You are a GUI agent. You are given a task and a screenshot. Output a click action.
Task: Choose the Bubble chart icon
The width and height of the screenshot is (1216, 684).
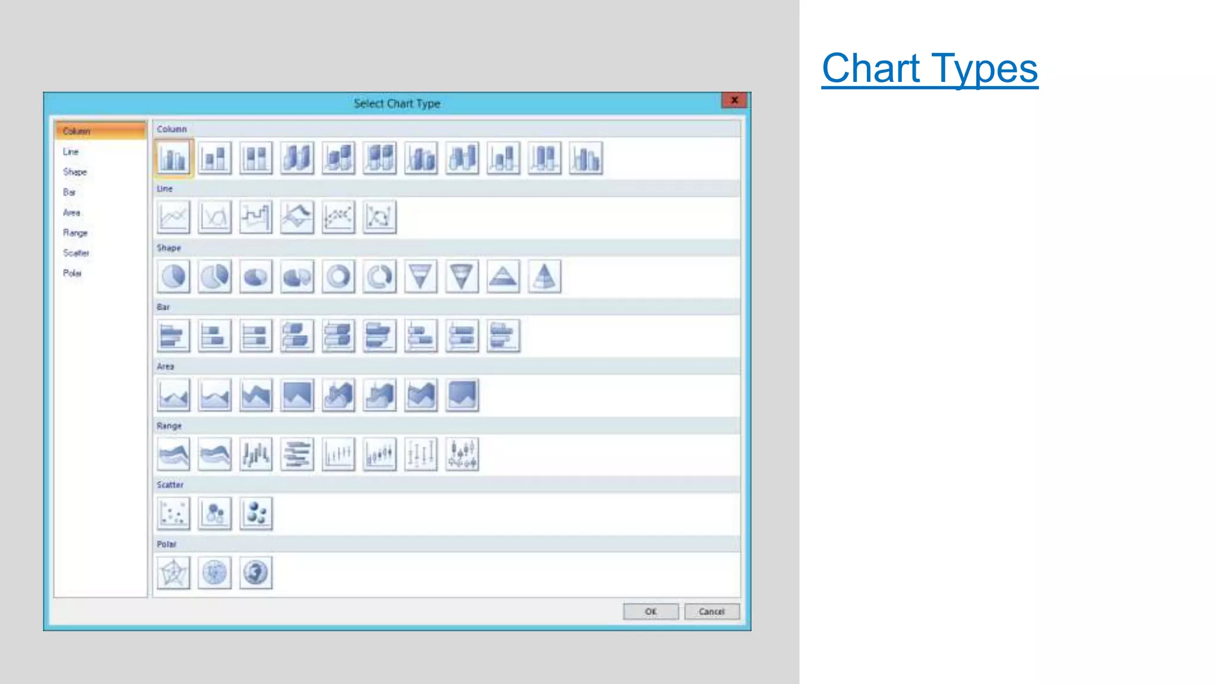point(214,514)
